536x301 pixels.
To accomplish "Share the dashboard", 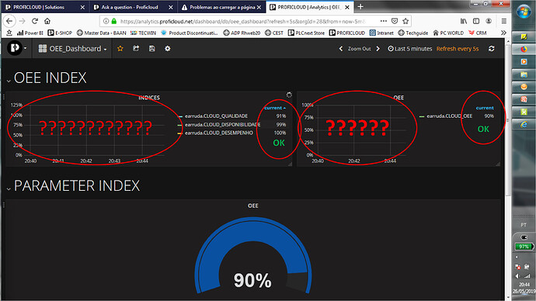I will [x=136, y=48].
